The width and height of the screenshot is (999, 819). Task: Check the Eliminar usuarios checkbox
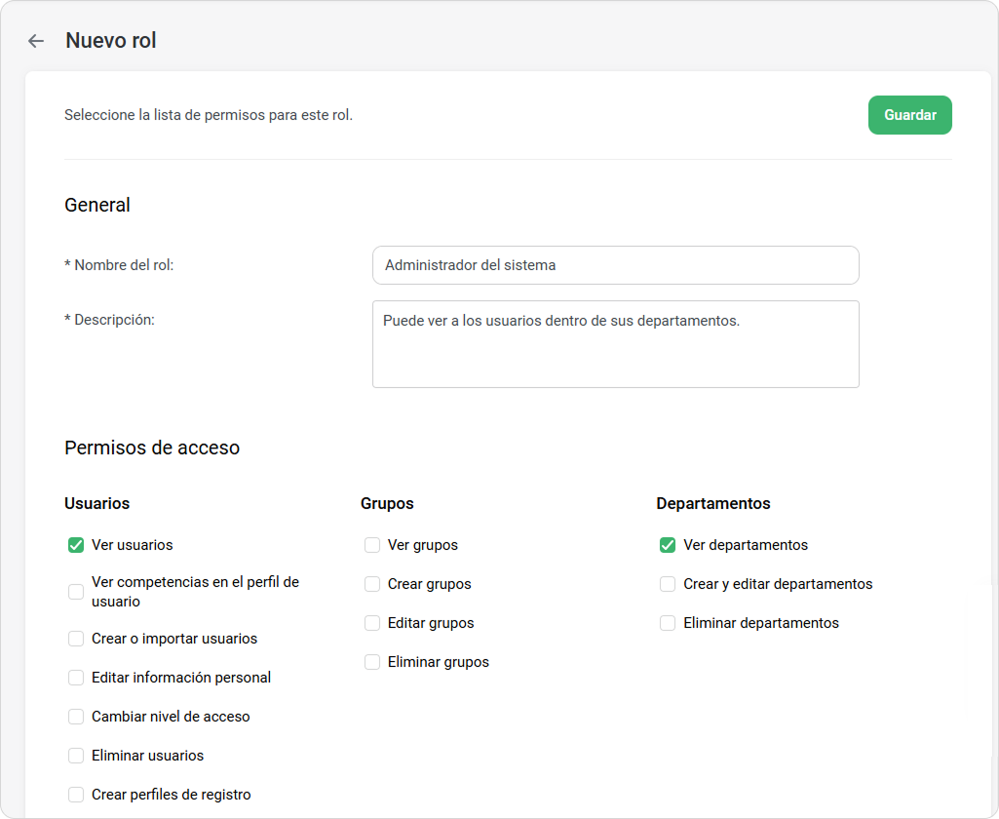76,756
